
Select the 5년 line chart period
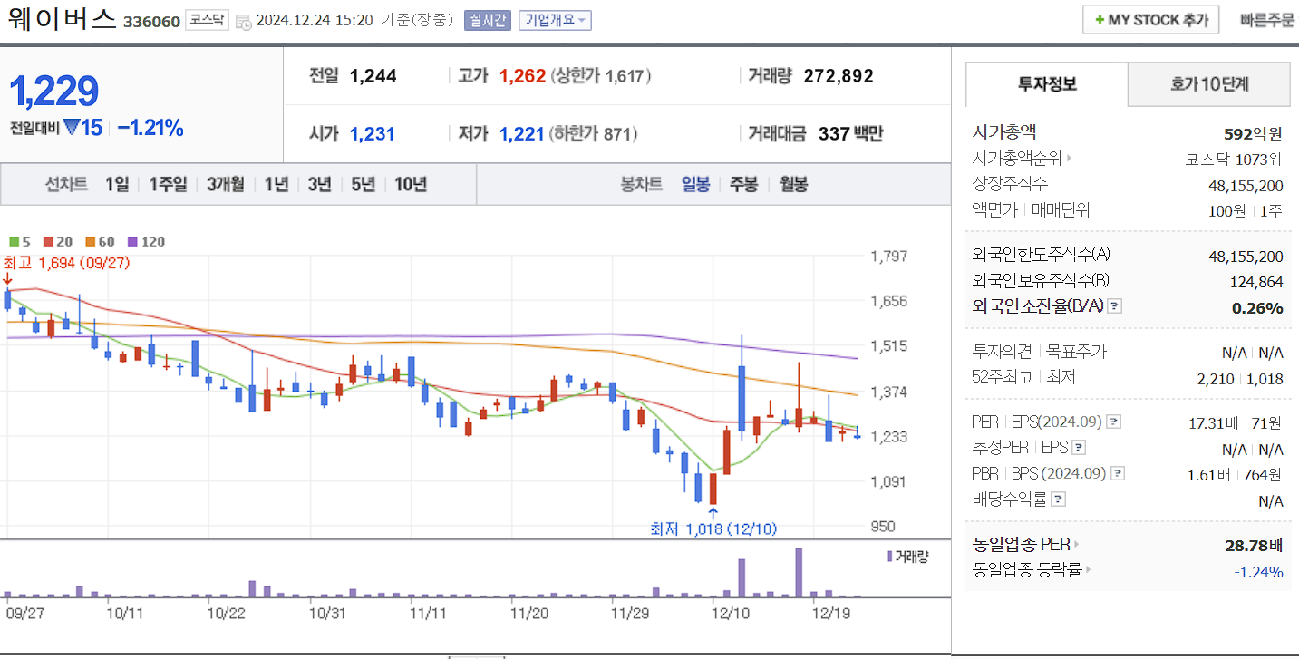pos(364,185)
